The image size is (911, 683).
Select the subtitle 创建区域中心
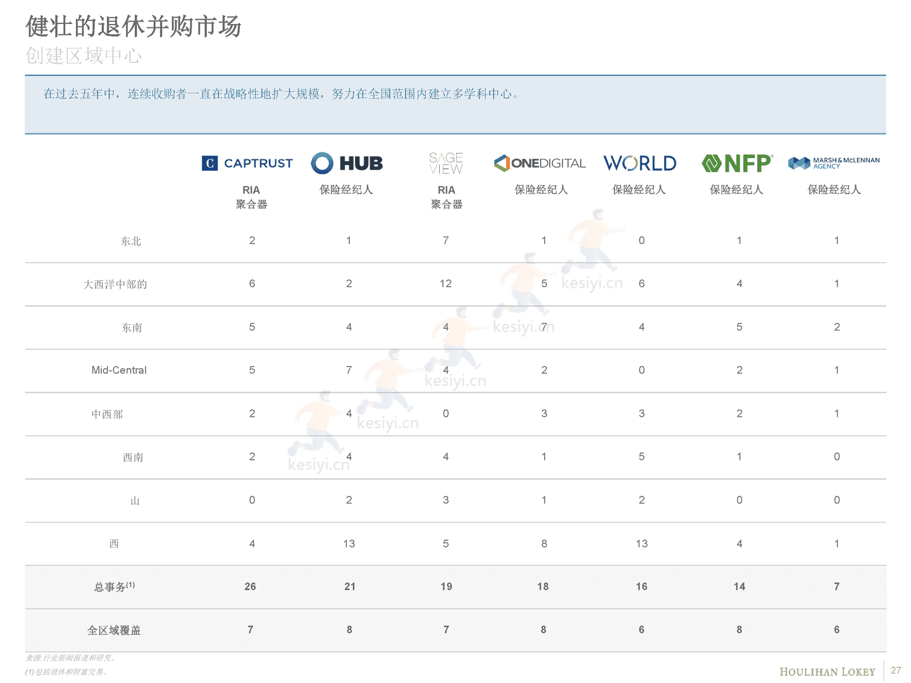[84, 56]
